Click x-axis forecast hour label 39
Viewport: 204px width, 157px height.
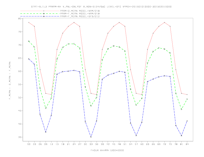pyautogui.click(x=102, y=144)
